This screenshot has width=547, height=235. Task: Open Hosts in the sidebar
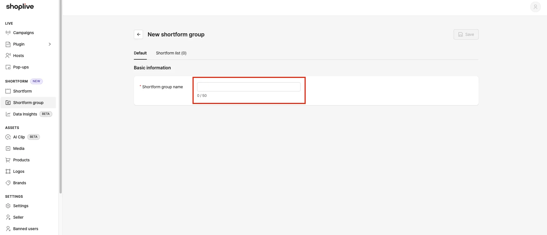point(18,56)
